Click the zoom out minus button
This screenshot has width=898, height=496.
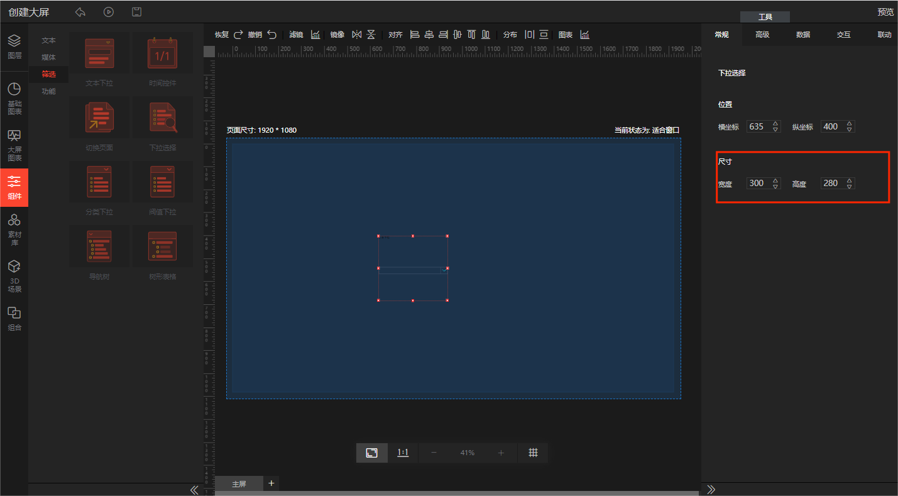434,453
